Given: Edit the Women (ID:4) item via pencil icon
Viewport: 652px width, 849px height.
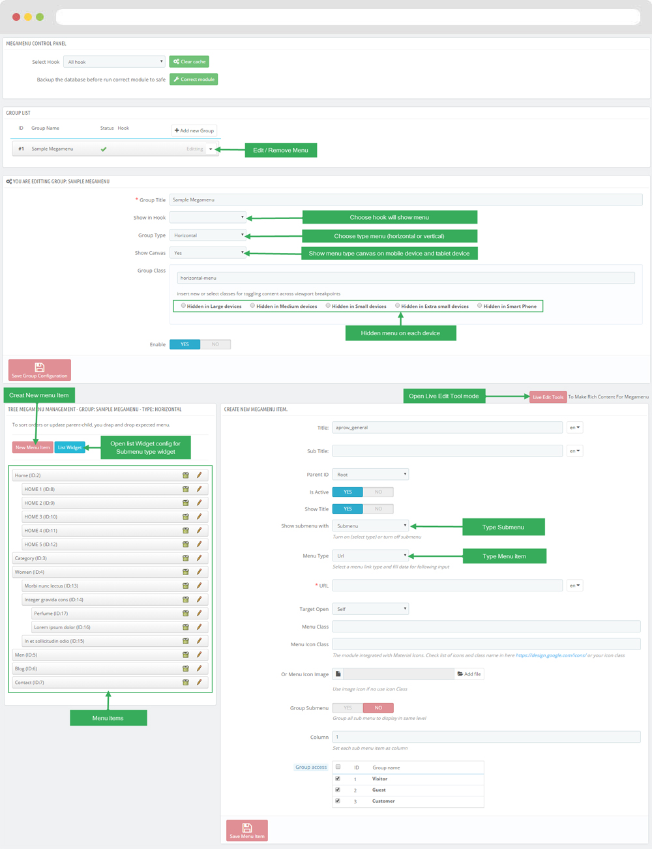Looking at the screenshot, I should click(200, 572).
